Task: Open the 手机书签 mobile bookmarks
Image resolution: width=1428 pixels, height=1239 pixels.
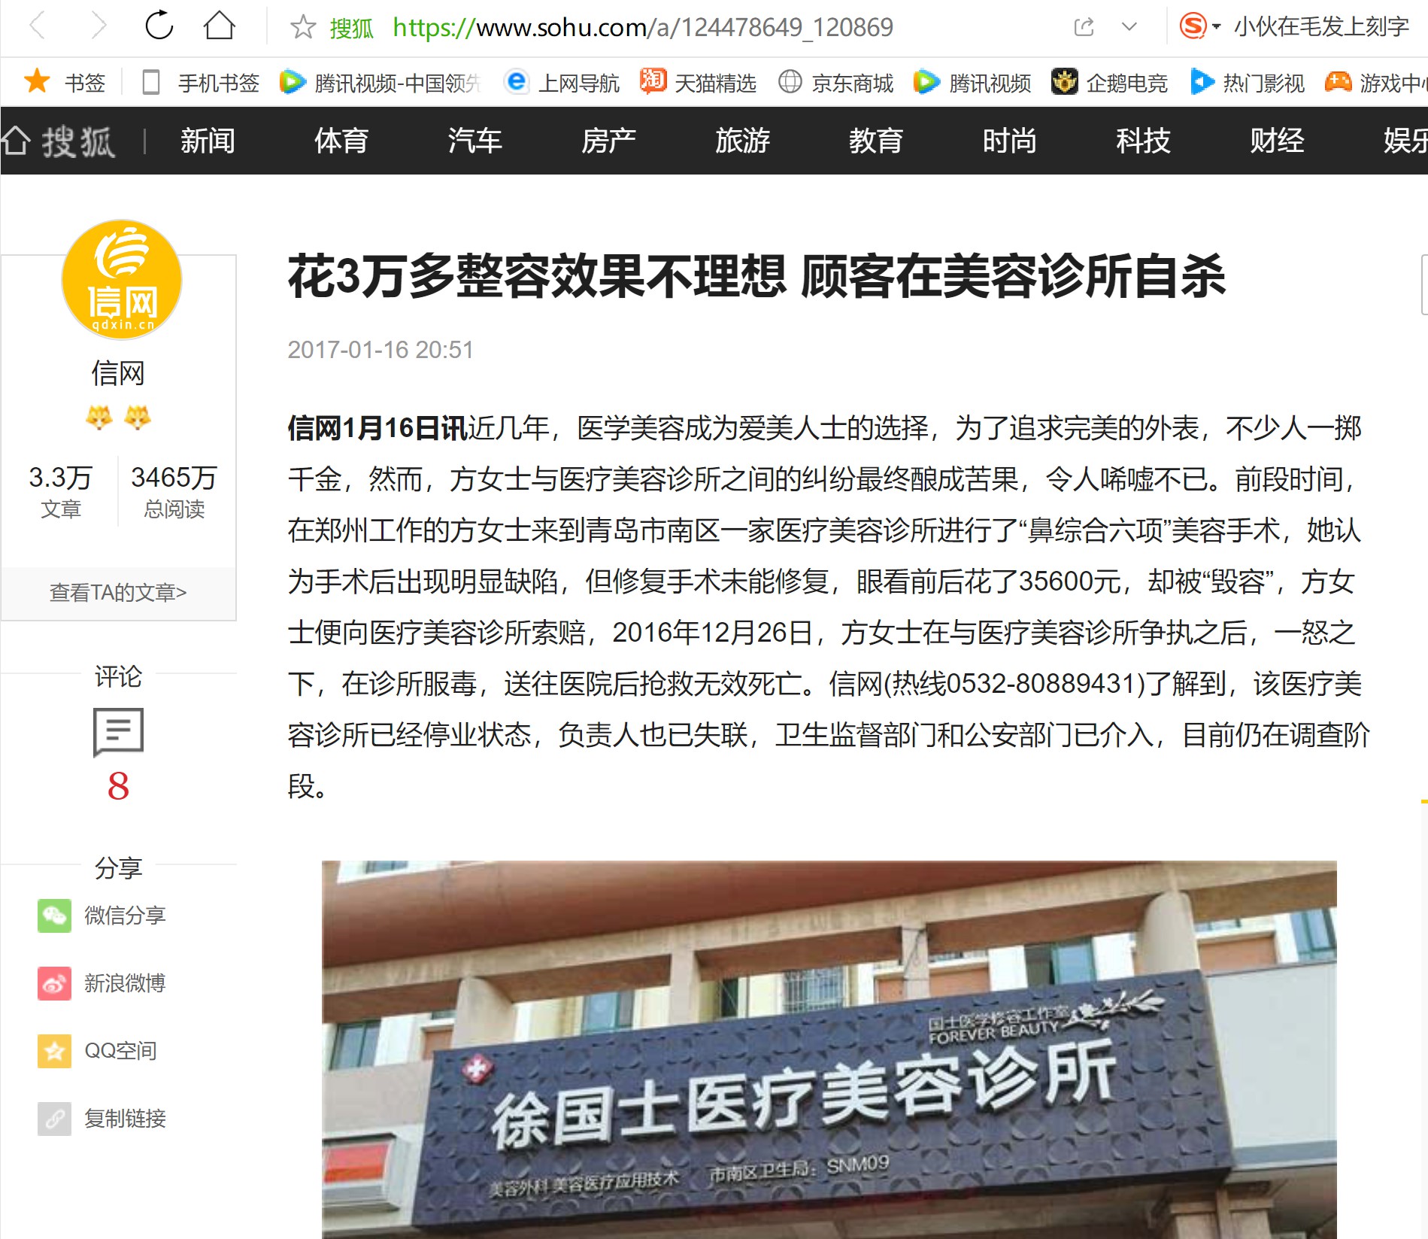Action: click(x=201, y=82)
